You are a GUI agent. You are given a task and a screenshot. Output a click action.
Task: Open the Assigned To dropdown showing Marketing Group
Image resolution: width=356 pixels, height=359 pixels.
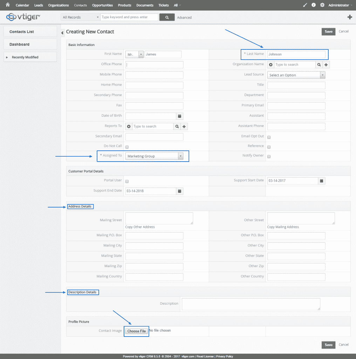[x=156, y=155]
